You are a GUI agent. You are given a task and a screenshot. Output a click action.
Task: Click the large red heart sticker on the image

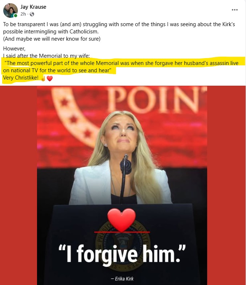coord(121,220)
